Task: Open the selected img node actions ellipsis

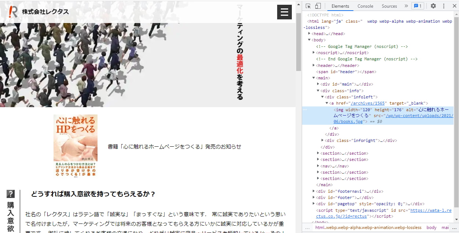Action: click(x=305, y=110)
